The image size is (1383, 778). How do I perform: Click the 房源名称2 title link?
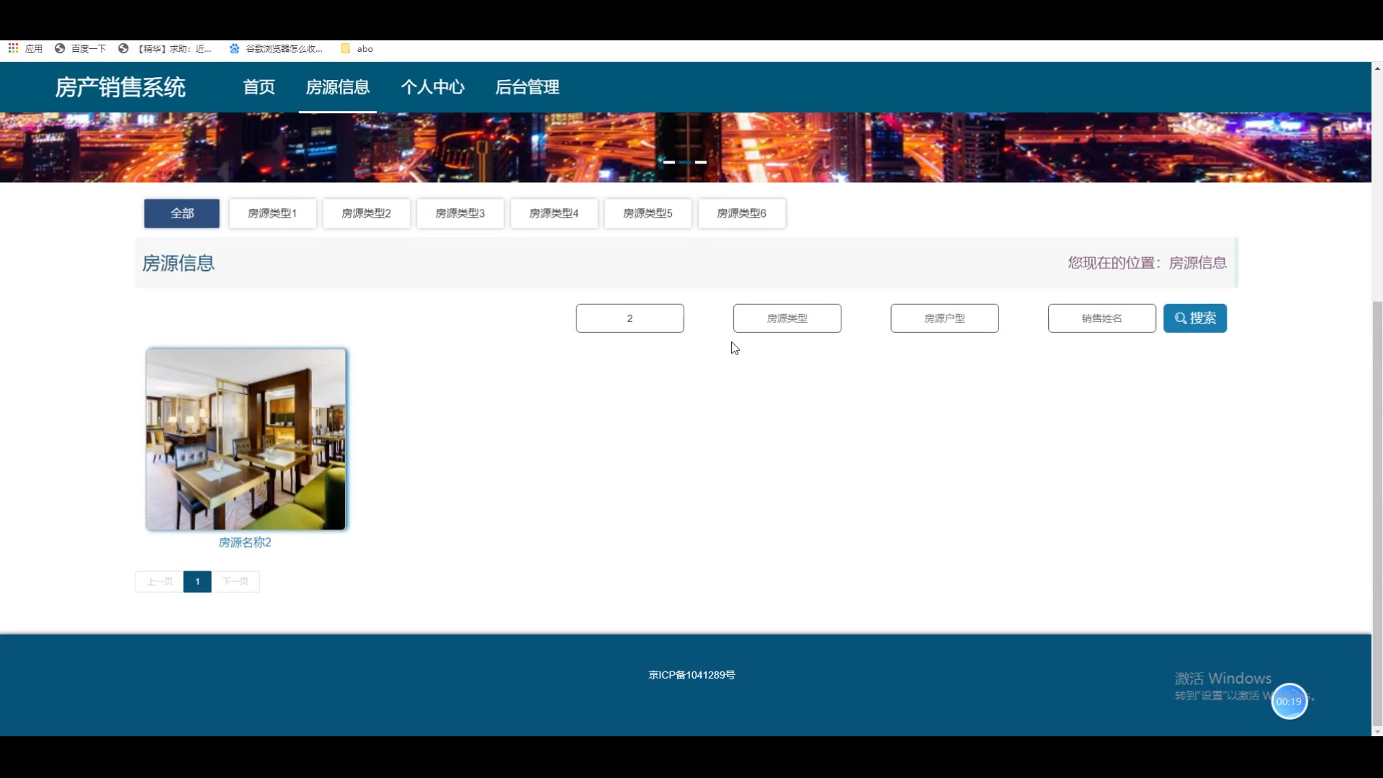pyautogui.click(x=245, y=542)
